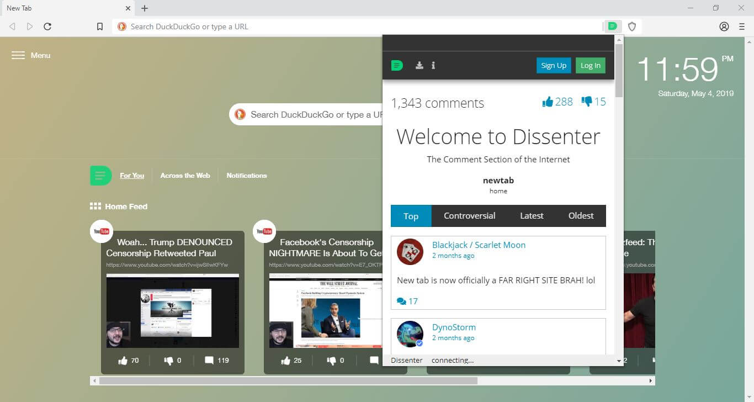The height and width of the screenshot is (402, 754).
Task: Click the shield icon in address bar
Action: pos(632,26)
